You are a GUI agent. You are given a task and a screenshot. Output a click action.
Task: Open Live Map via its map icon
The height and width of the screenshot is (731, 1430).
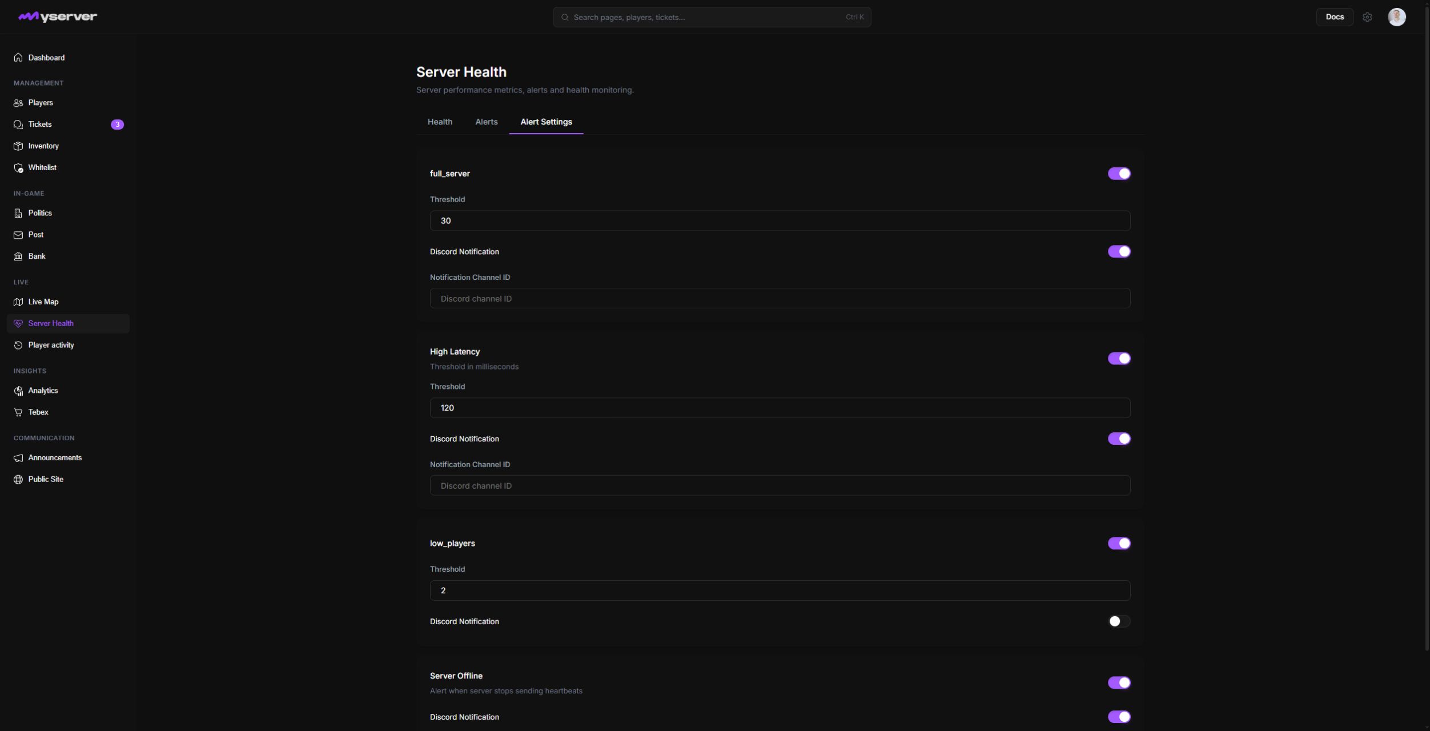click(18, 302)
